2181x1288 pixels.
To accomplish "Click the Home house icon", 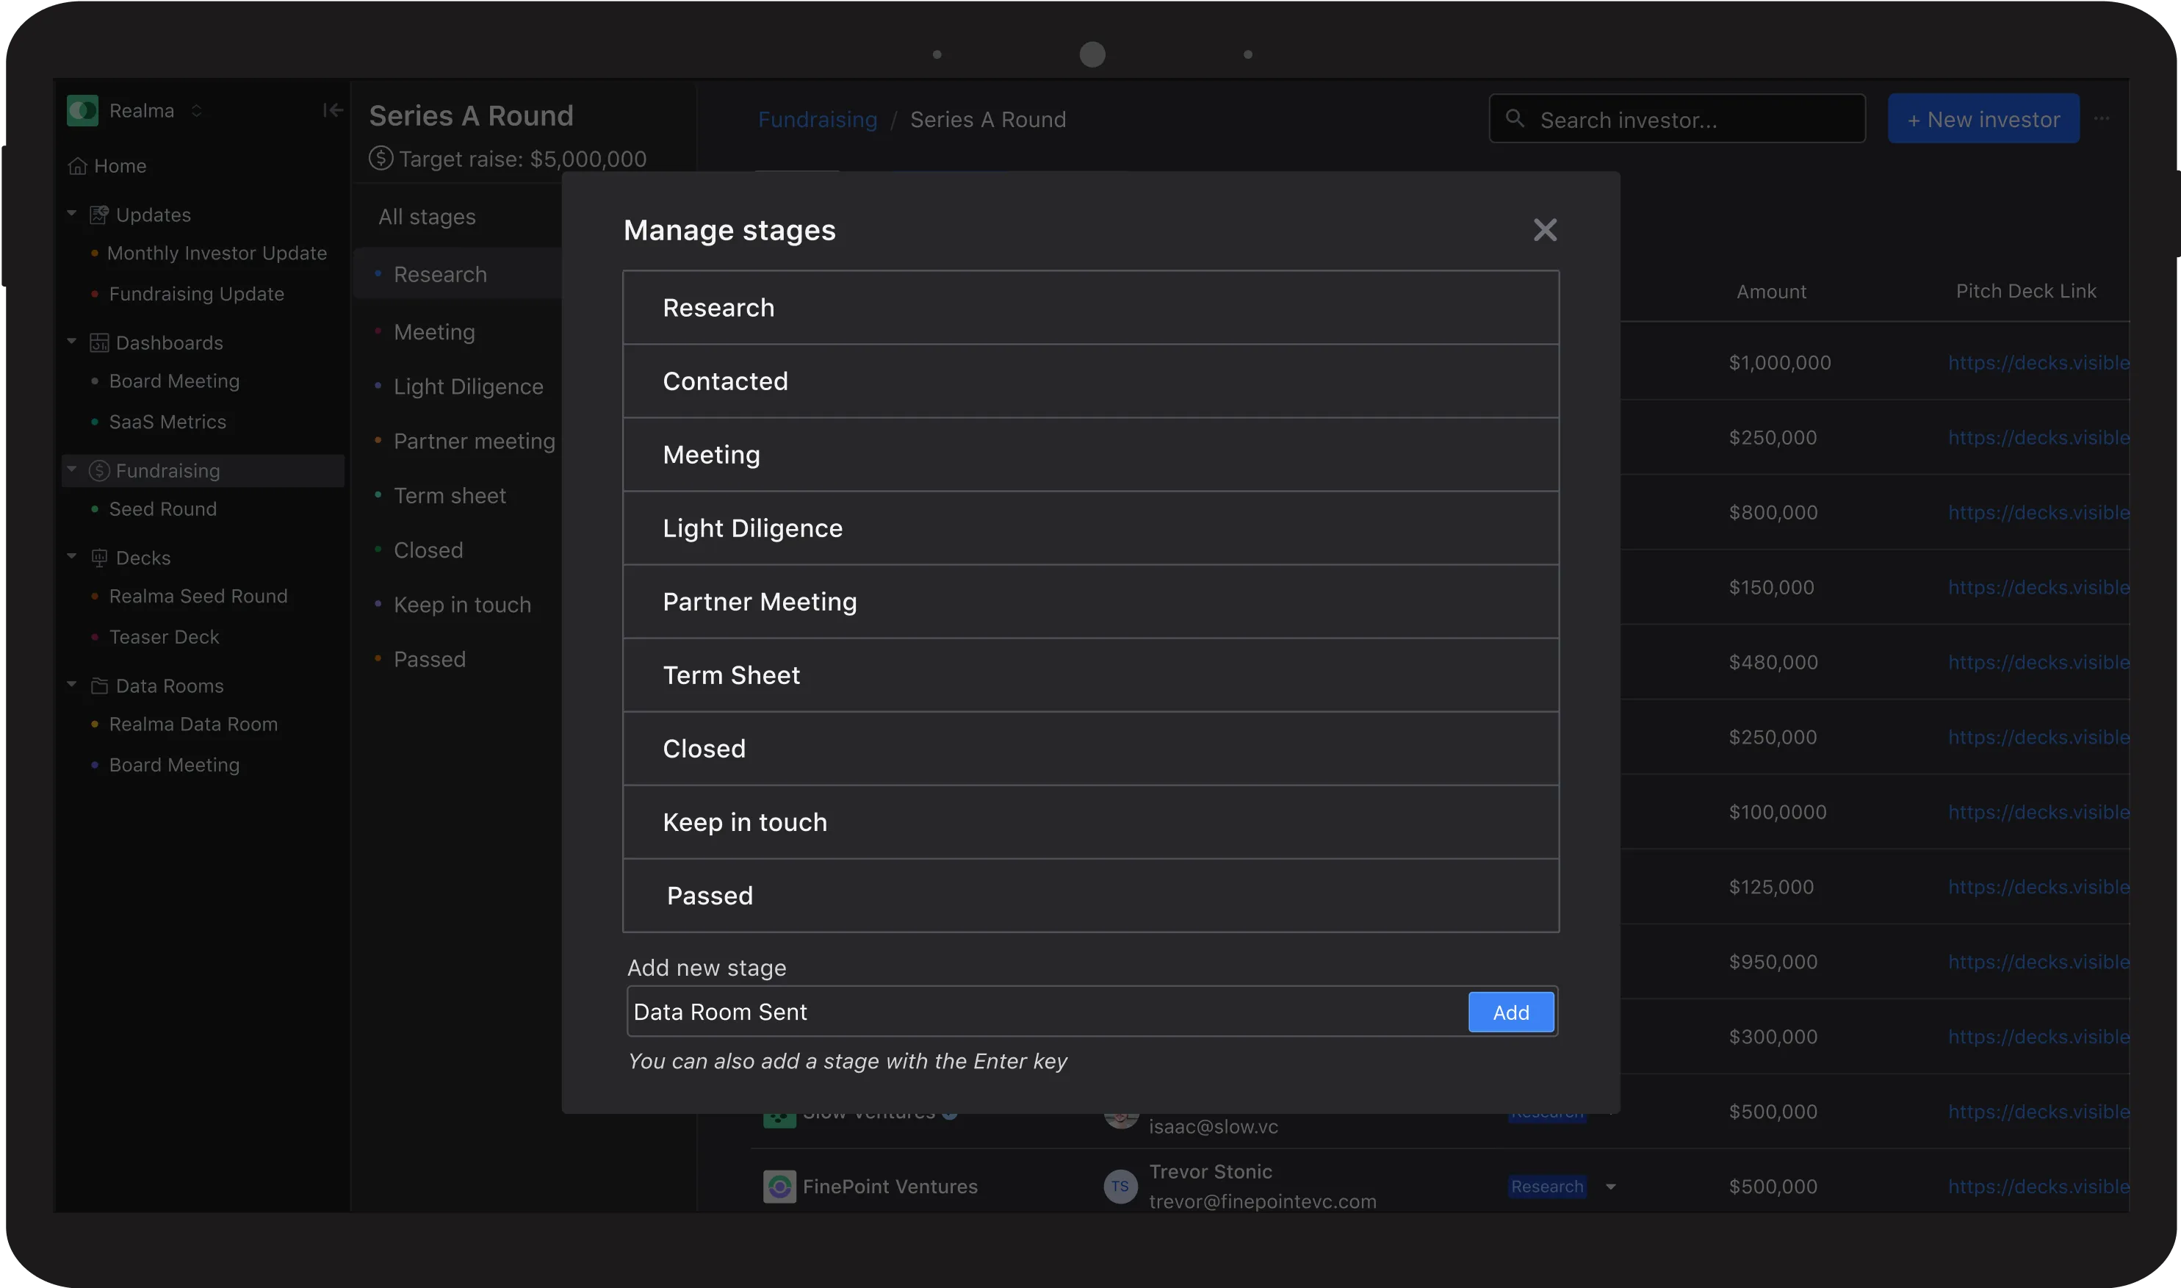I will [78, 166].
